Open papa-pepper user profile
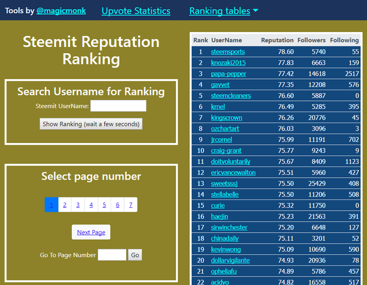The width and height of the screenshot is (367, 285). (228, 74)
